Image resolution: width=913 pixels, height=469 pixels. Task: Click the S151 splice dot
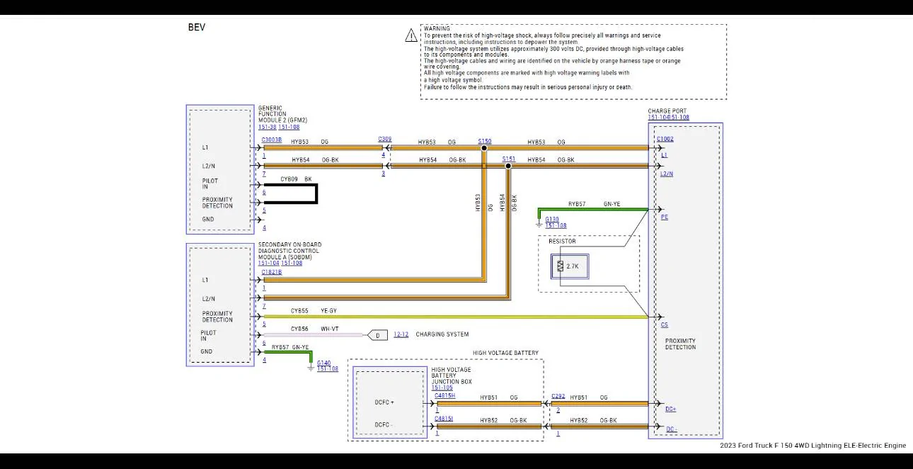point(508,166)
